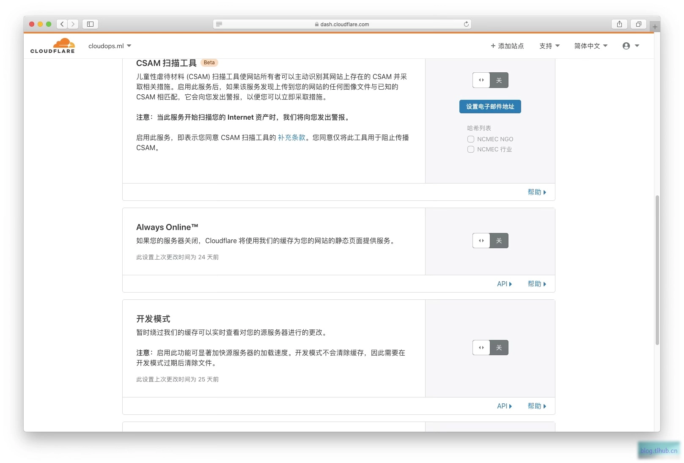This screenshot has height=463, width=684.
Task: Click the 开发模式 heading
Action: (153, 319)
